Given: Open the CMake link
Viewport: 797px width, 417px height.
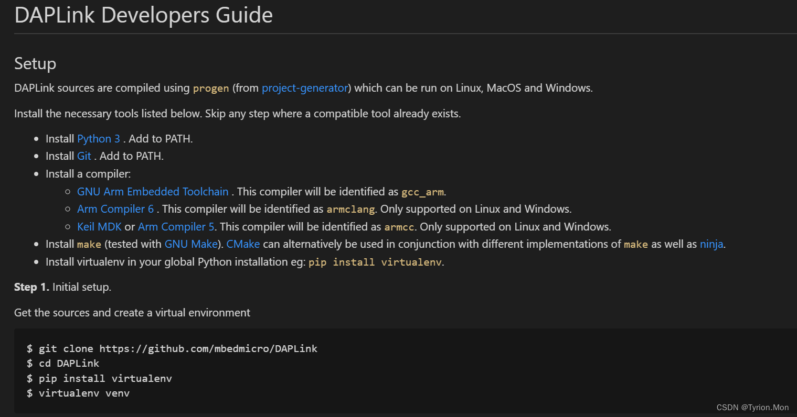Looking at the screenshot, I should [243, 244].
